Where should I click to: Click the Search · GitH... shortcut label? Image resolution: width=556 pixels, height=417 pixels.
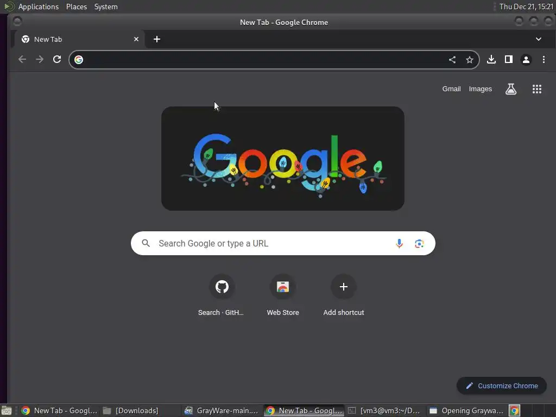(x=220, y=312)
